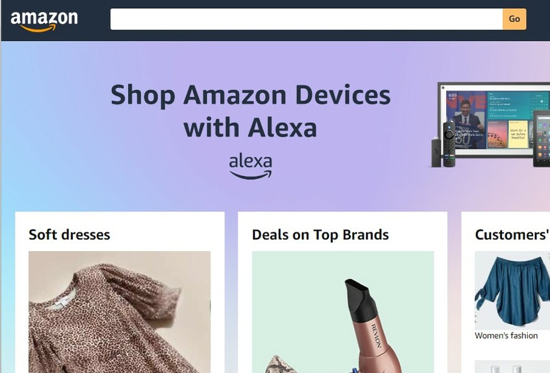
Task: Click the Revlon hair dryer image
Action: [368, 326]
